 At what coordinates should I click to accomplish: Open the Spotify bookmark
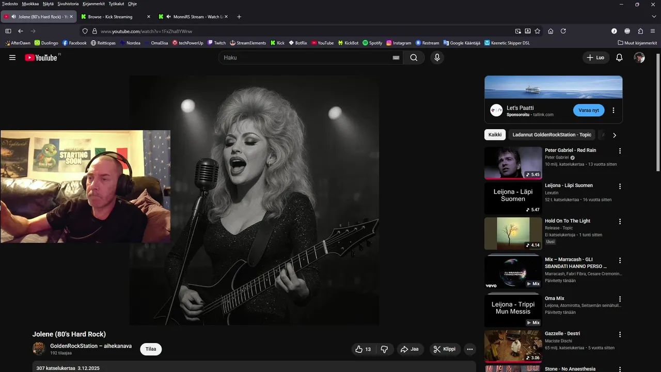tap(372, 43)
